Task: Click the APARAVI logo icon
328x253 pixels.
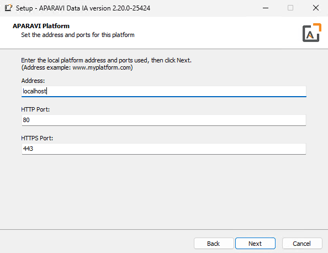Action: (311, 33)
